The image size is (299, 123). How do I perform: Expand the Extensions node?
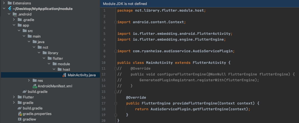click(x=4, y=3)
